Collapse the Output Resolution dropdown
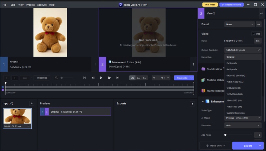The height and width of the screenshot is (151, 266). point(243,50)
